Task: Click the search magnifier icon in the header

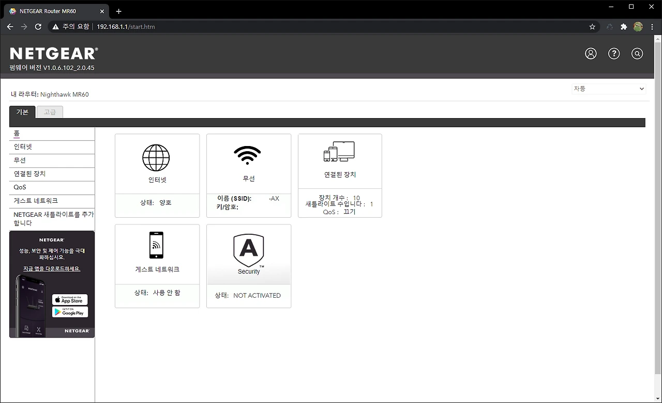Action: tap(637, 53)
